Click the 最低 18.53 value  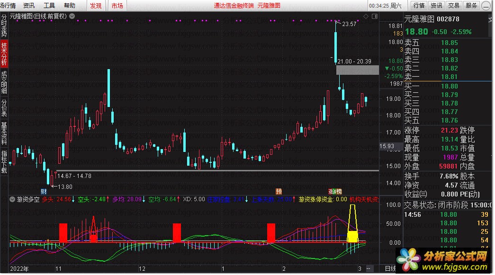coord(449,148)
